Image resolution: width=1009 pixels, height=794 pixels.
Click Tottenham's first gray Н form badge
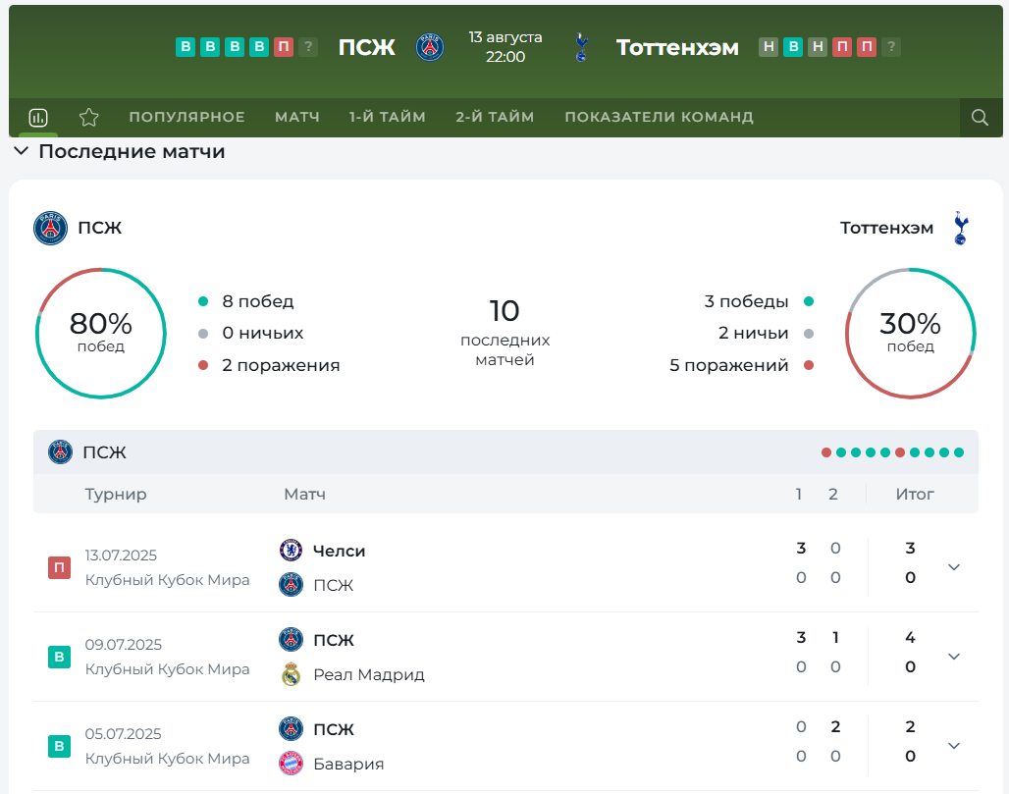[x=769, y=47]
